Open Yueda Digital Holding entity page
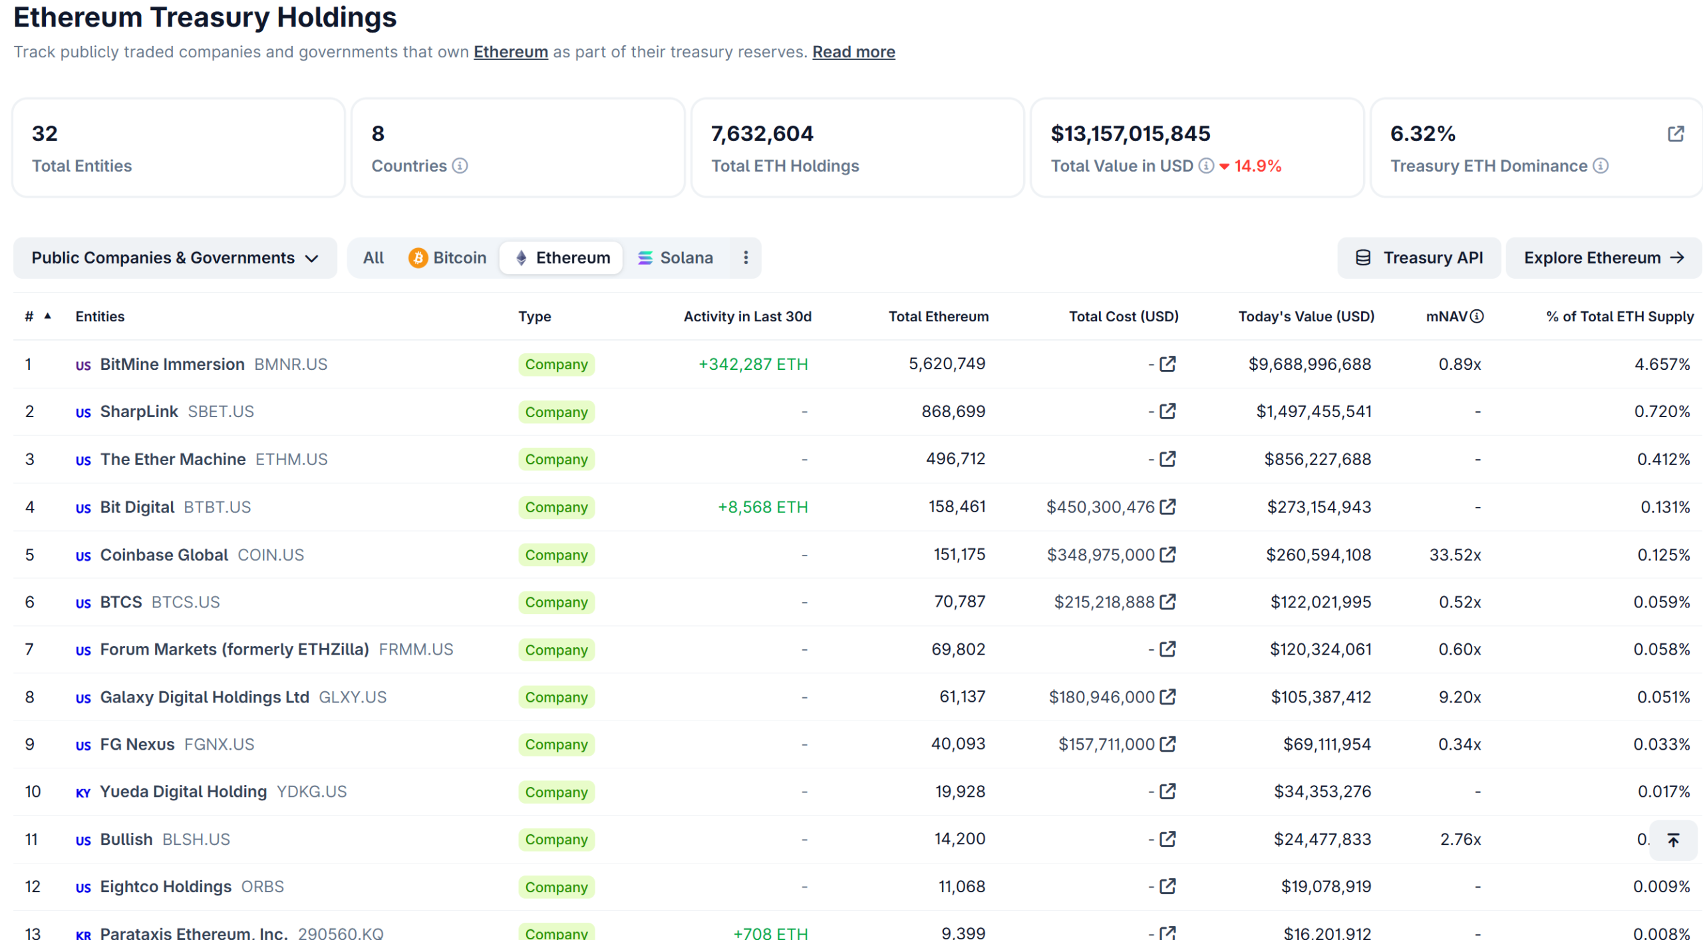1703x940 pixels. 183,792
